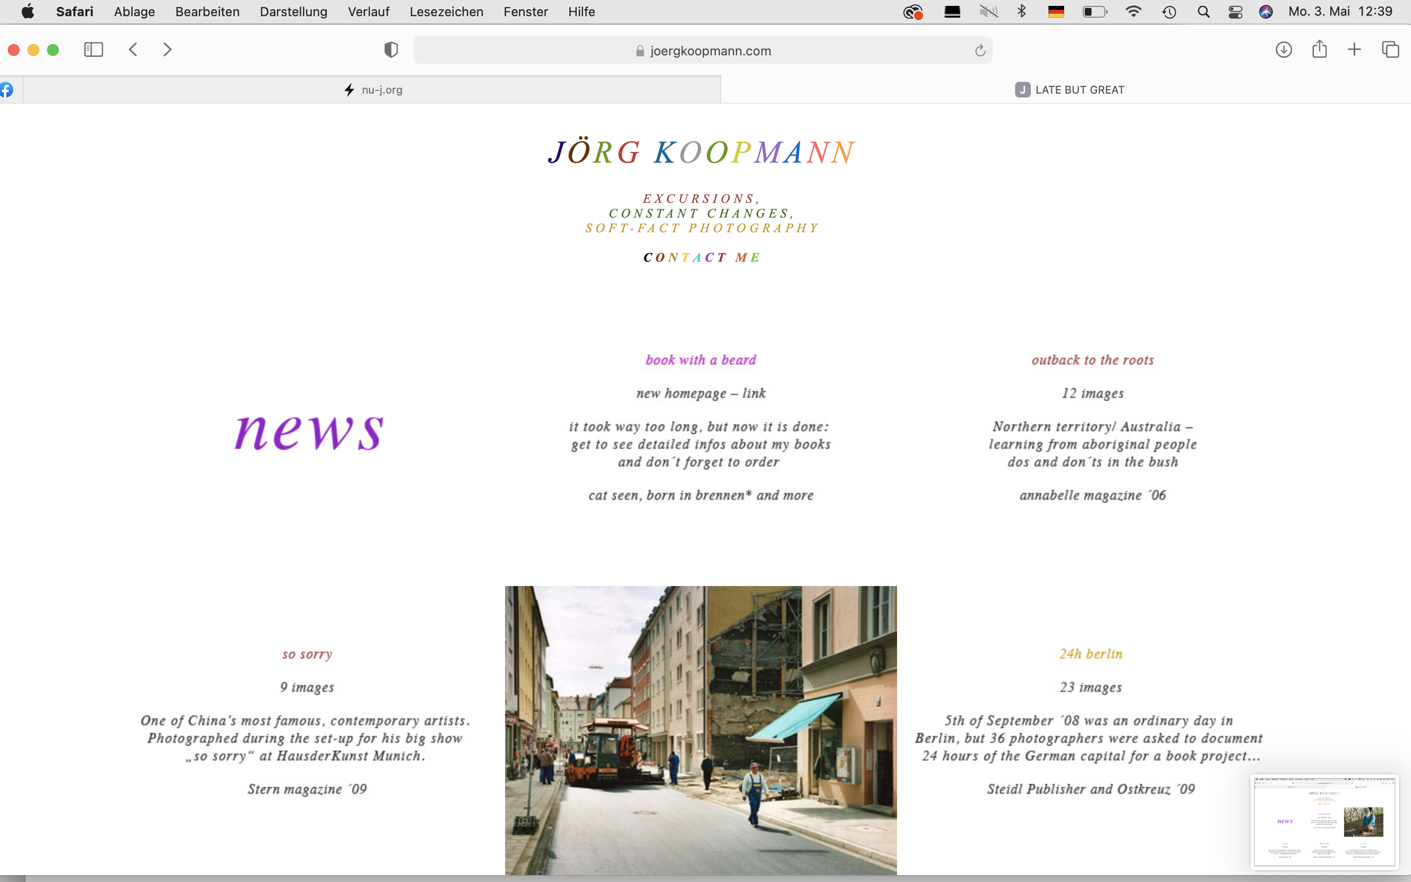Open the Share menu icon

click(1319, 49)
